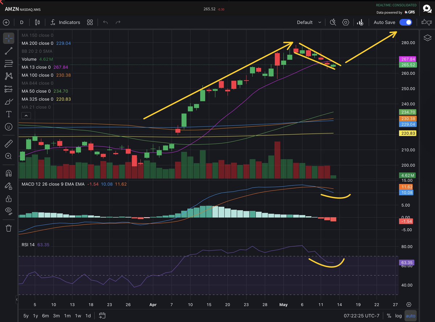
Task: Hide all drawings with eye icon
Action: click(x=9, y=211)
